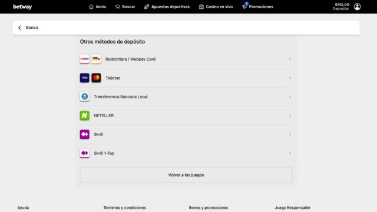Open Juego Responsable footer link
The width and height of the screenshot is (377, 212).
point(292,208)
